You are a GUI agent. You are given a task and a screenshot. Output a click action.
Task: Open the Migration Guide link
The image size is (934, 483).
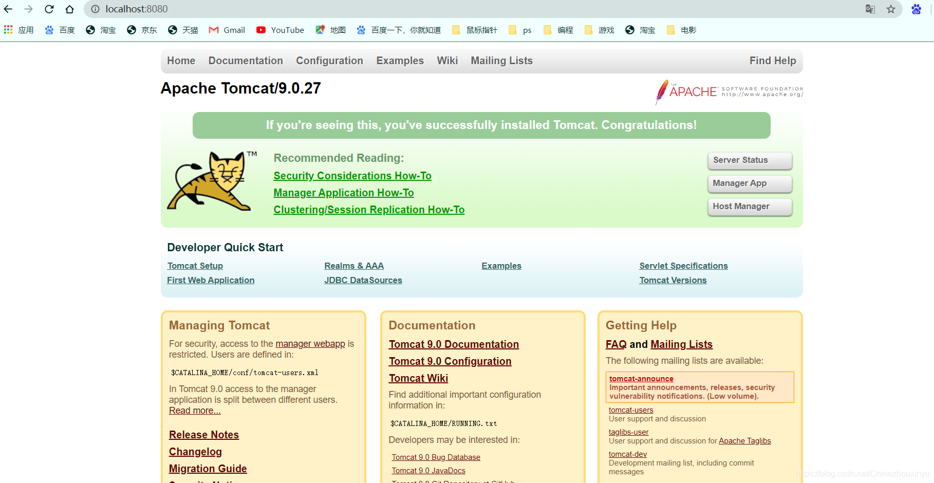click(x=208, y=469)
